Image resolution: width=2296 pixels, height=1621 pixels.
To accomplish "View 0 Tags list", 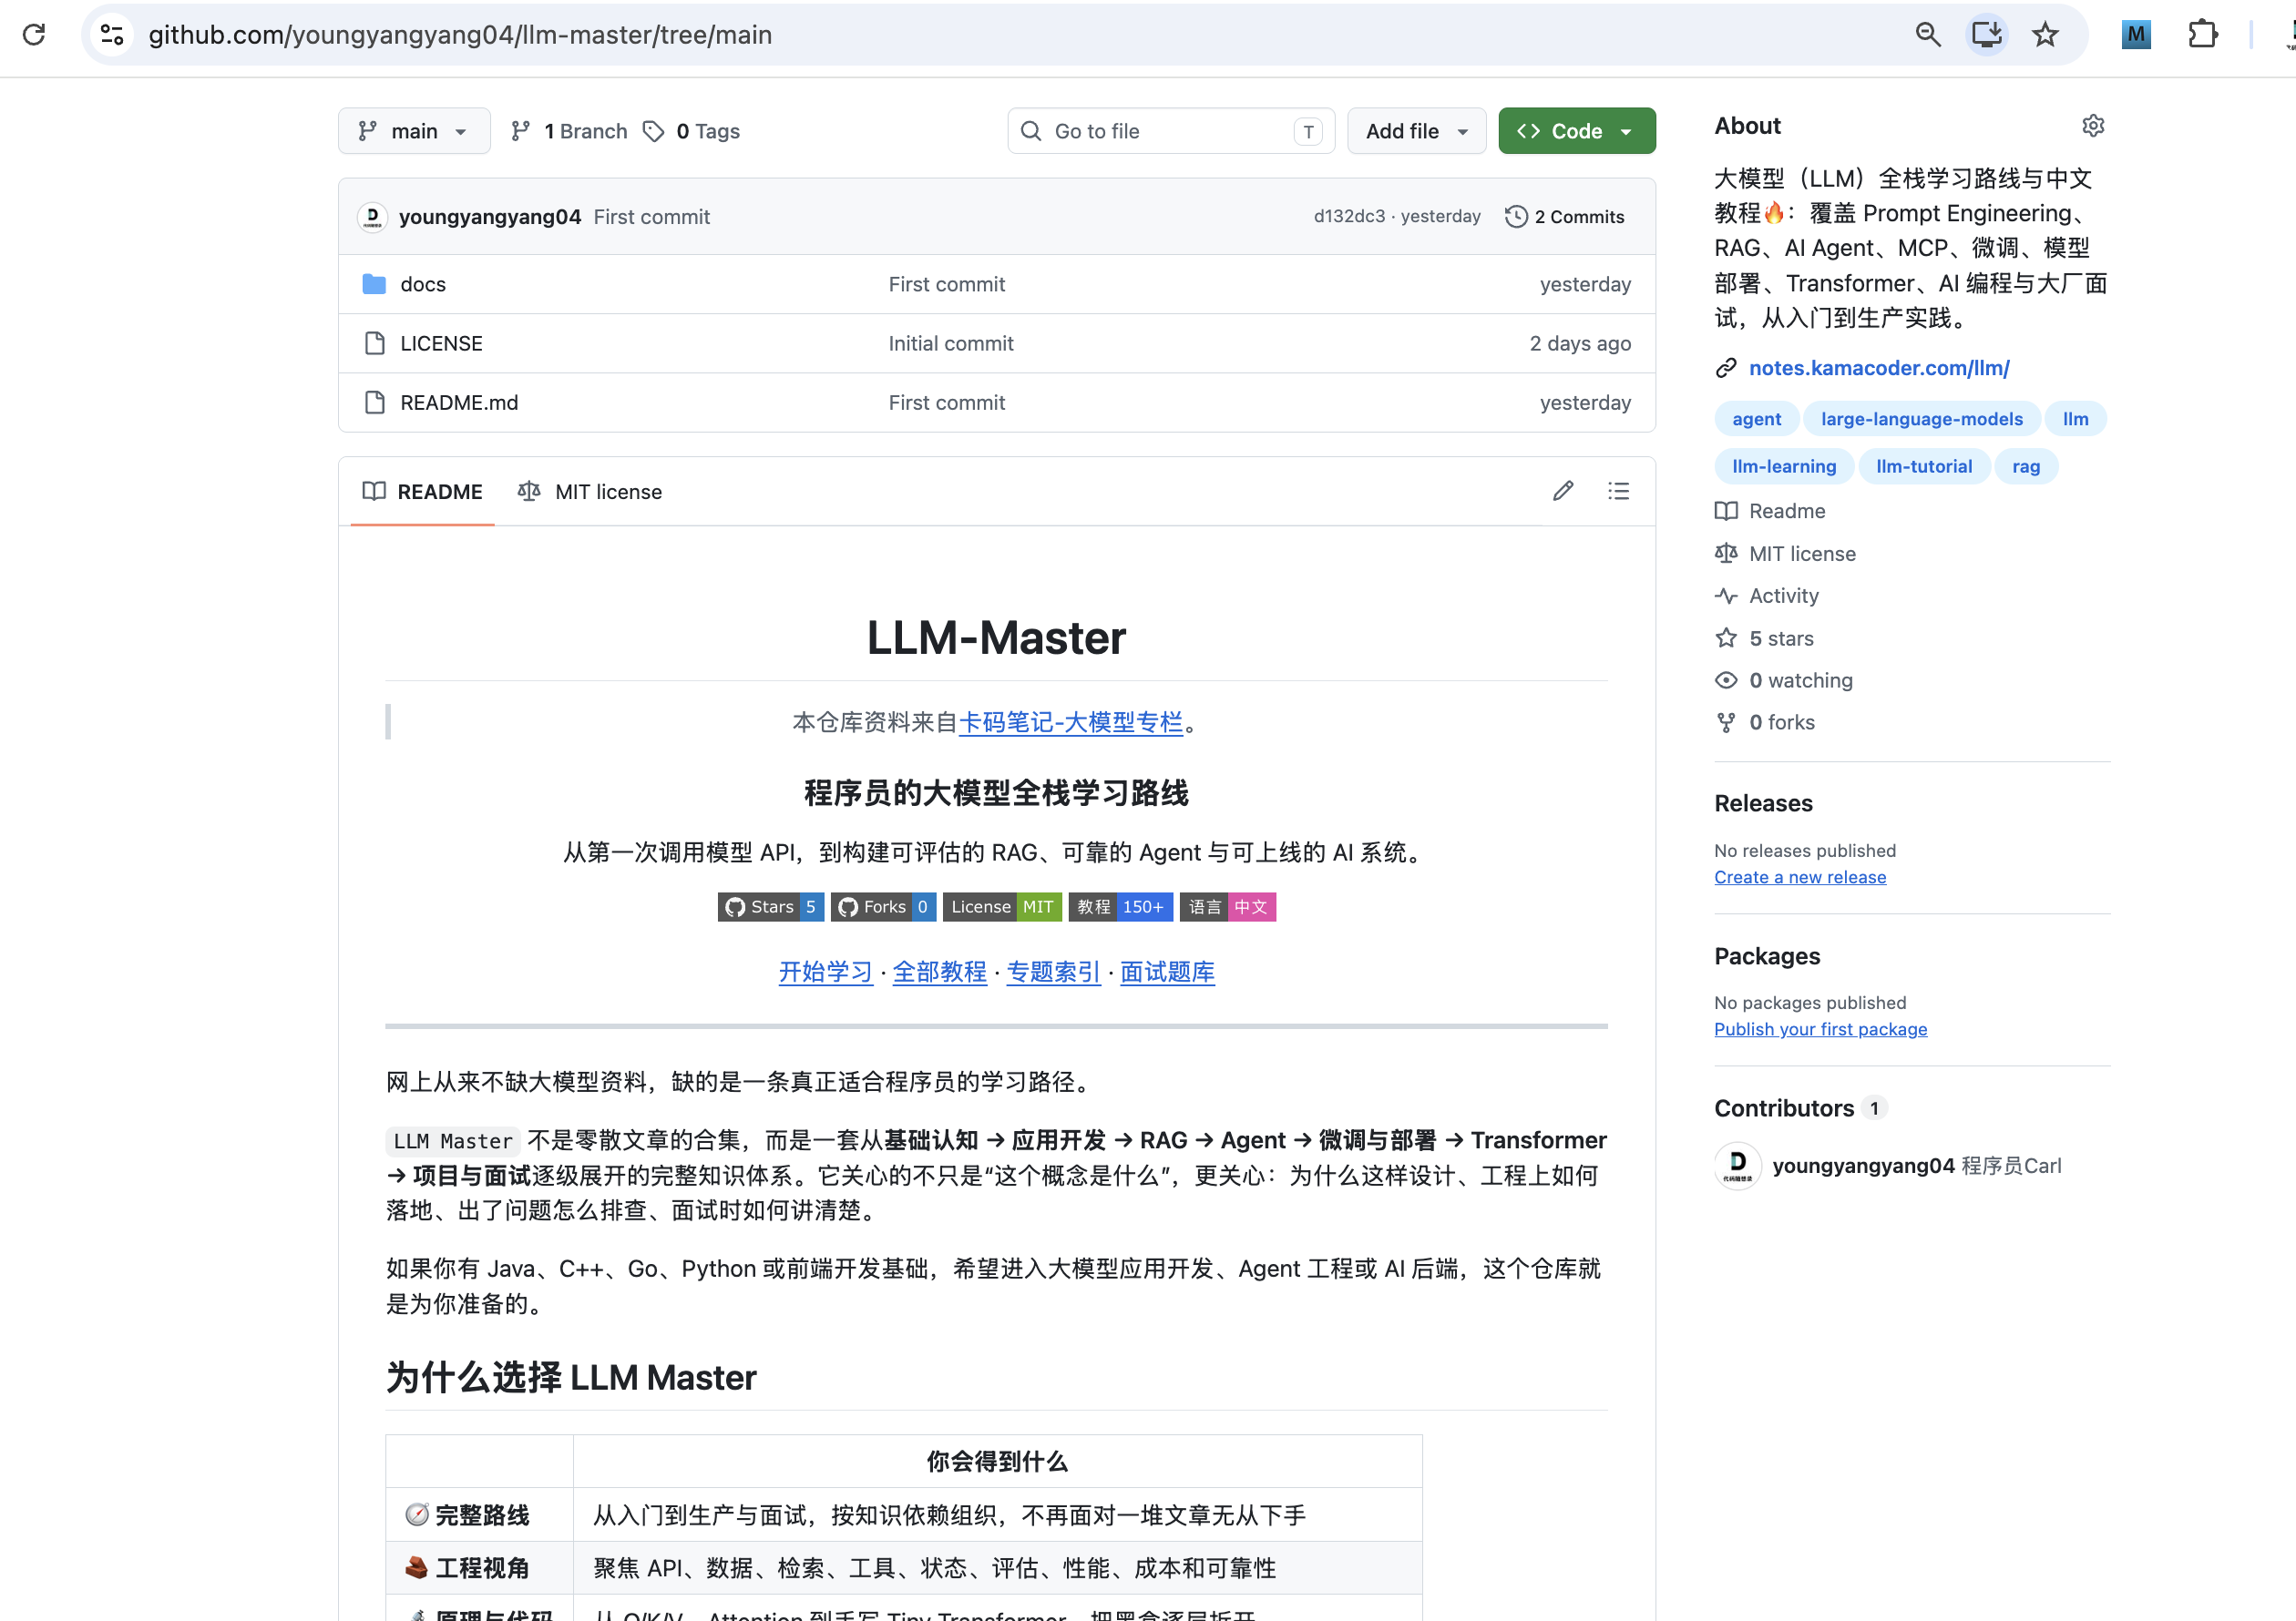I will tap(691, 131).
